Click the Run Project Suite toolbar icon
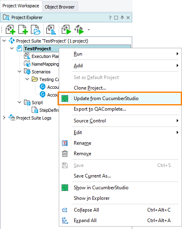182x229 pixels. pyautogui.click(x=79, y=30)
